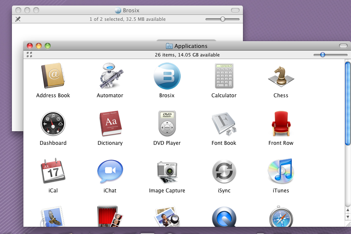This screenshot has width=351, height=234.
Task: Click the "iCal" label text
Action: point(53,191)
